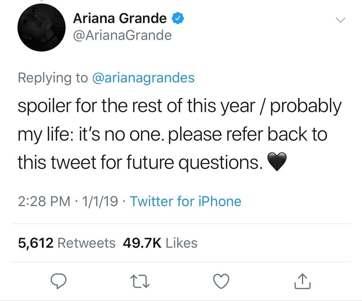
Task: Click the Twitter for iPhone source link
Action: tap(186, 201)
